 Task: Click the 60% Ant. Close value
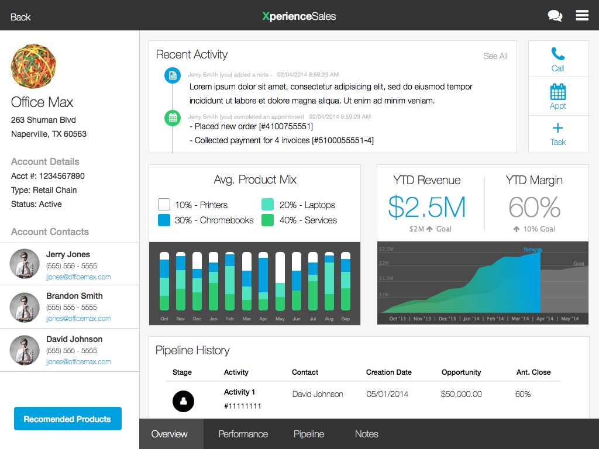pos(522,394)
